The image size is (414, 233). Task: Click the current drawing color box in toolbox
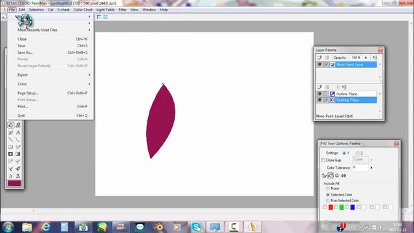14,183
